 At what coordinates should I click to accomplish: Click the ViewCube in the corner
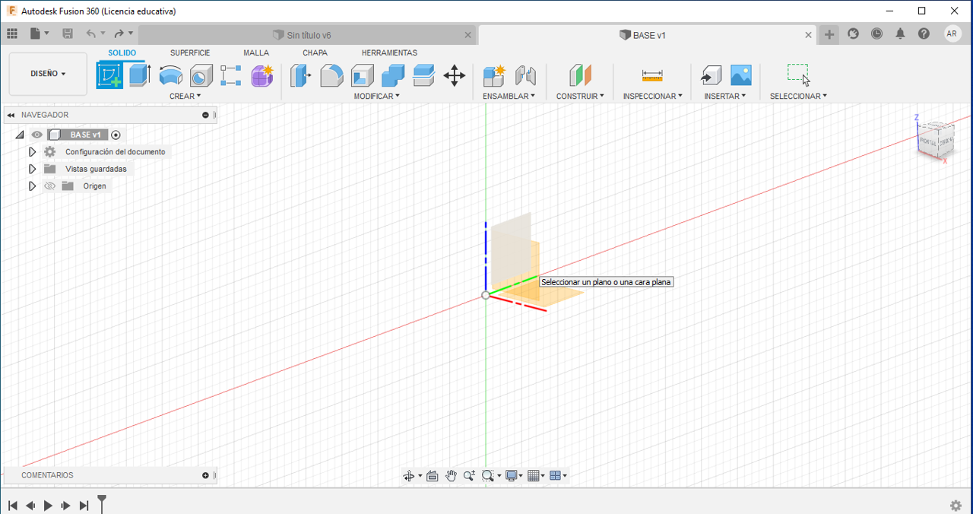click(x=936, y=140)
